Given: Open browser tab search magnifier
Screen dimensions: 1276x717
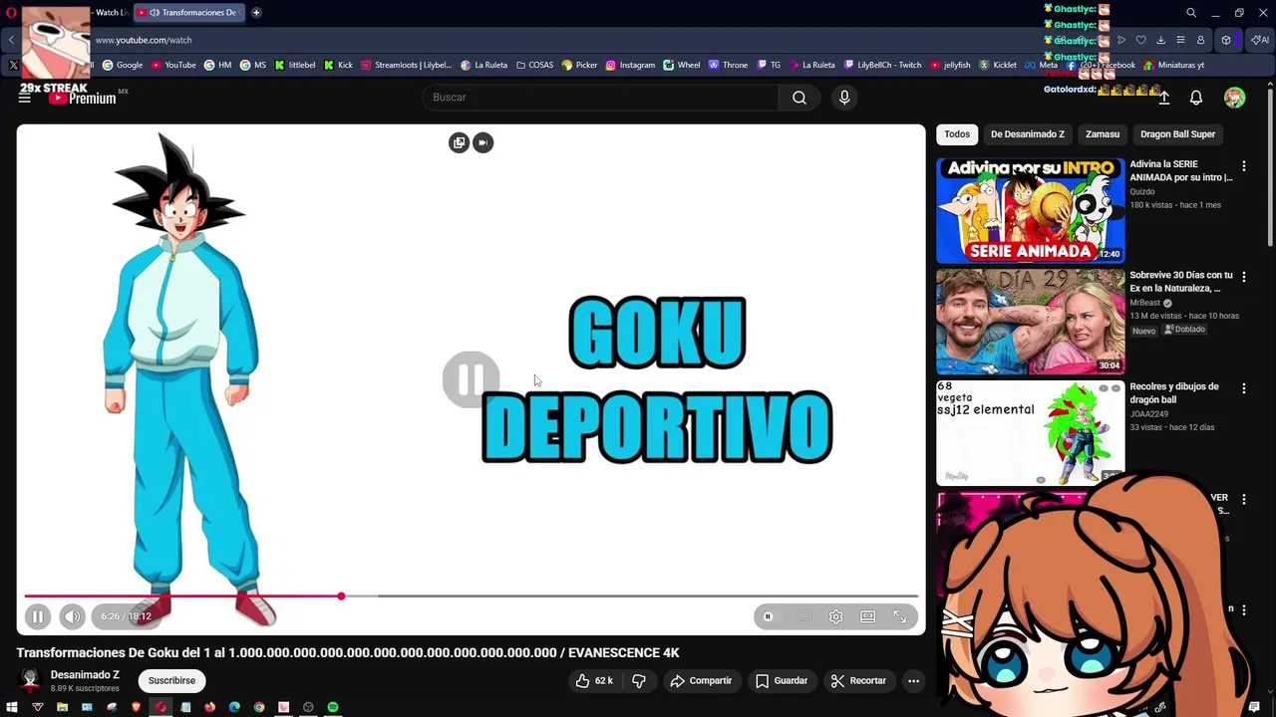Looking at the screenshot, I should point(1191,13).
